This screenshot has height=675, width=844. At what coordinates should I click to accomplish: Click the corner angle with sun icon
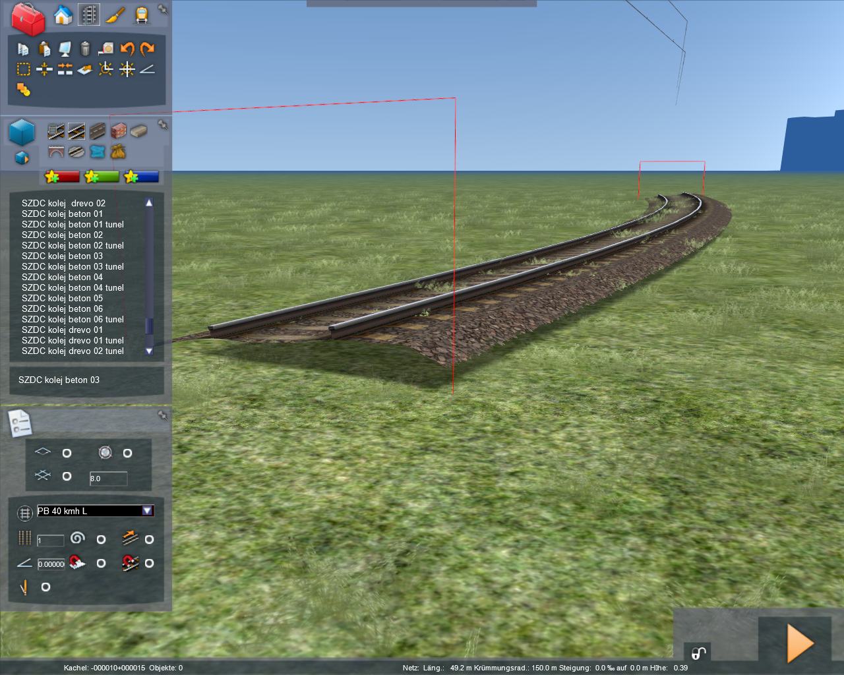[105, 69]
